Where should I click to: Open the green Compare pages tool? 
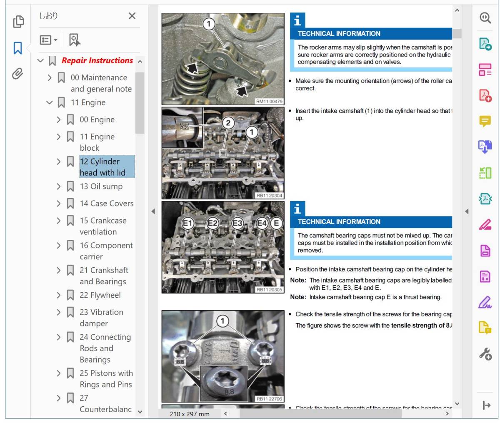click(485, 173)
